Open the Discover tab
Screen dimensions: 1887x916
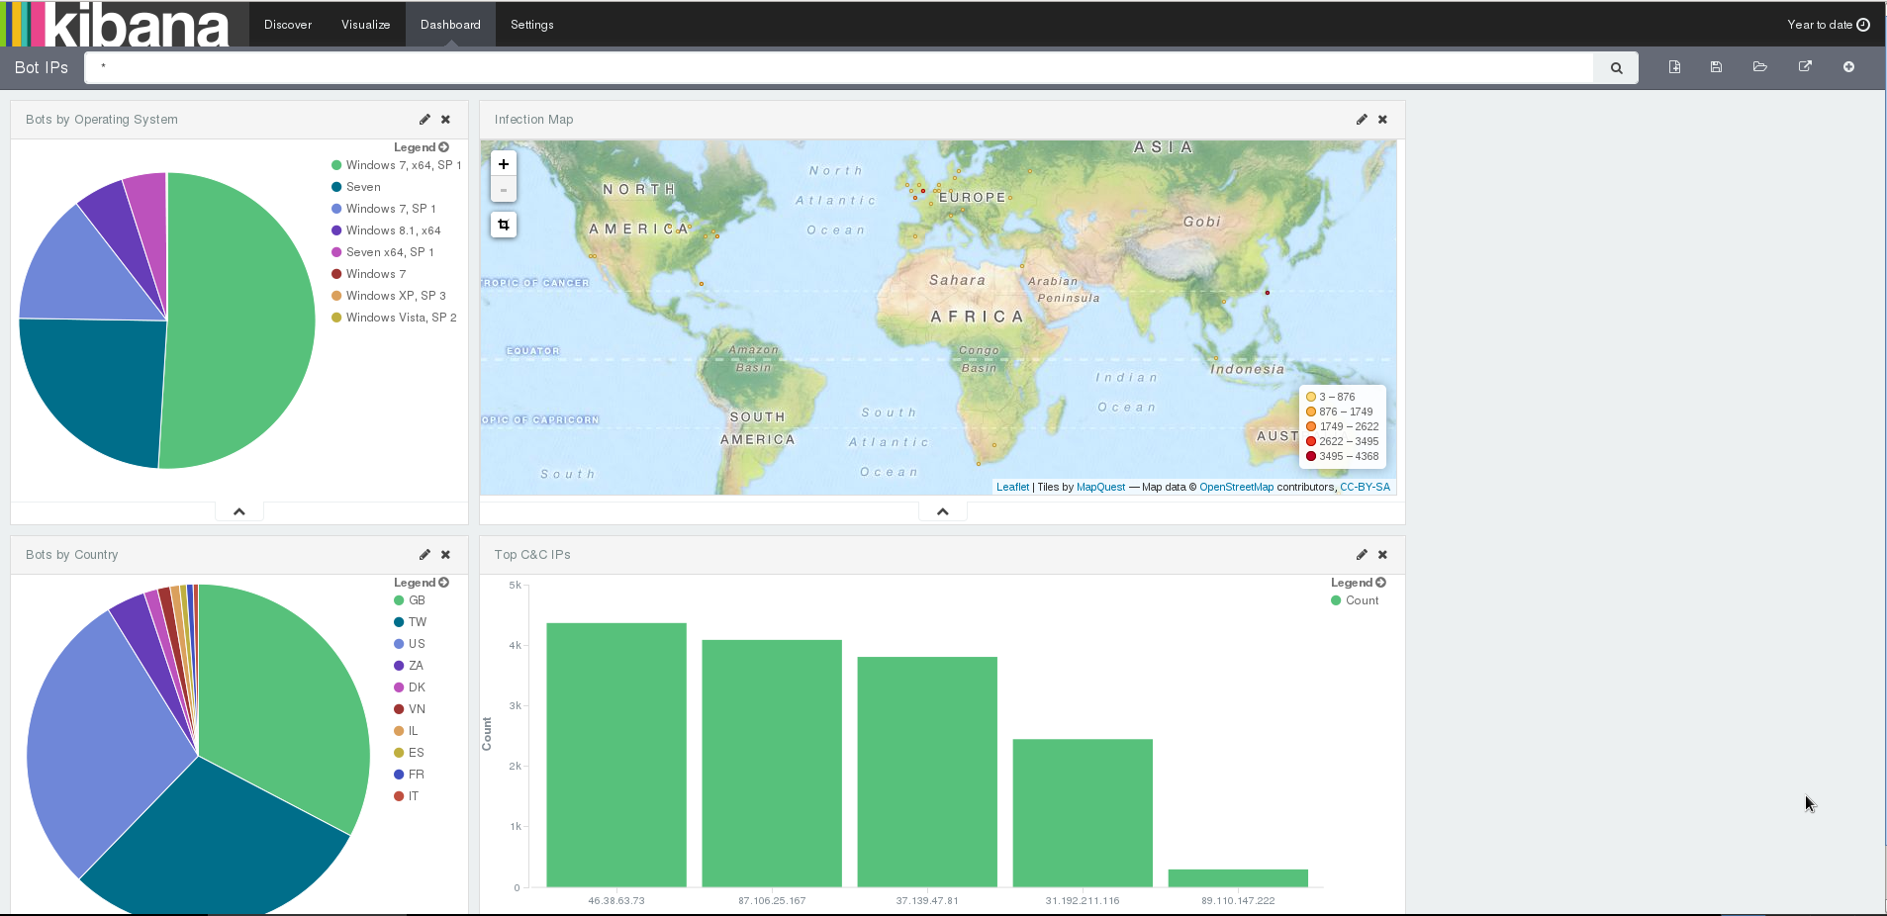click(288, 25)
